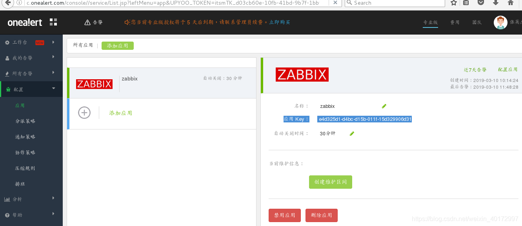Open browser downloads arrow icon

(496, 3)
